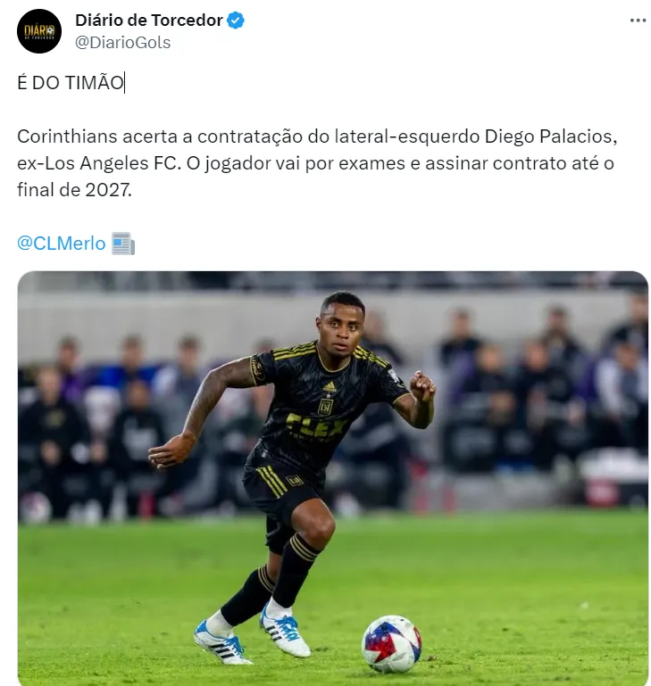This screenshot has width=651, height=686.
Task: Open the attached player photo
Action: [332, 478]
